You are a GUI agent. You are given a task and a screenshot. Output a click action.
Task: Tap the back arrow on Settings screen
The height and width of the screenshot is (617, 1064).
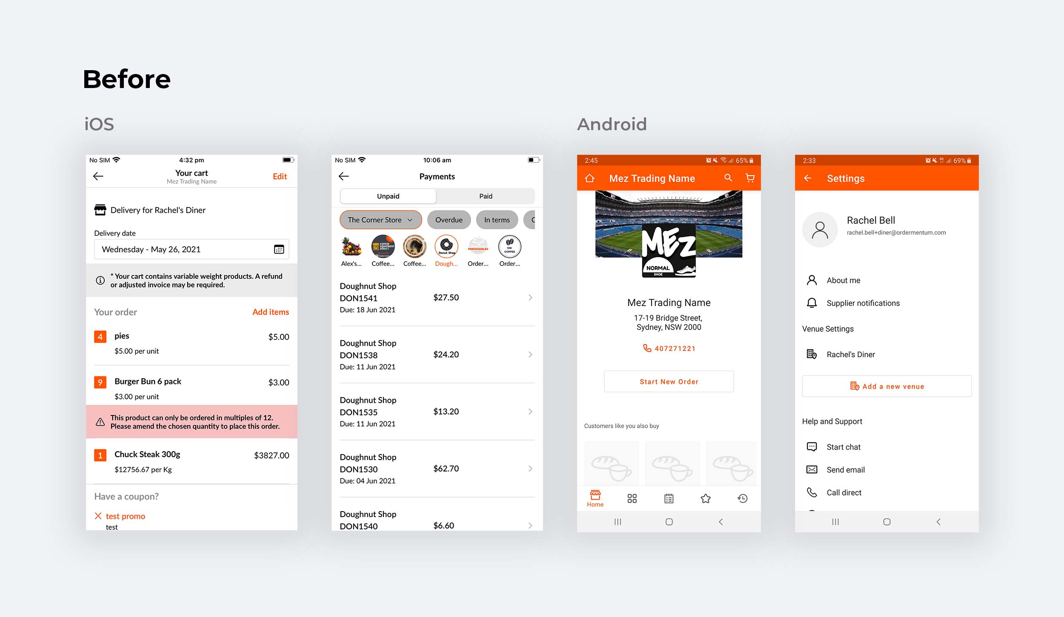(x=807, y=179)
